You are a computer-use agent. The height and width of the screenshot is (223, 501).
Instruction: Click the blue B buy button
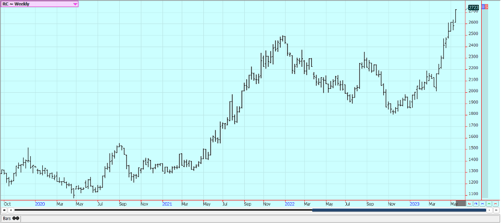483,7
